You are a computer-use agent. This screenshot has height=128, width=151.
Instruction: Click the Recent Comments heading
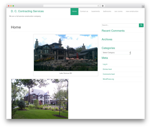[x=113, y=31]
